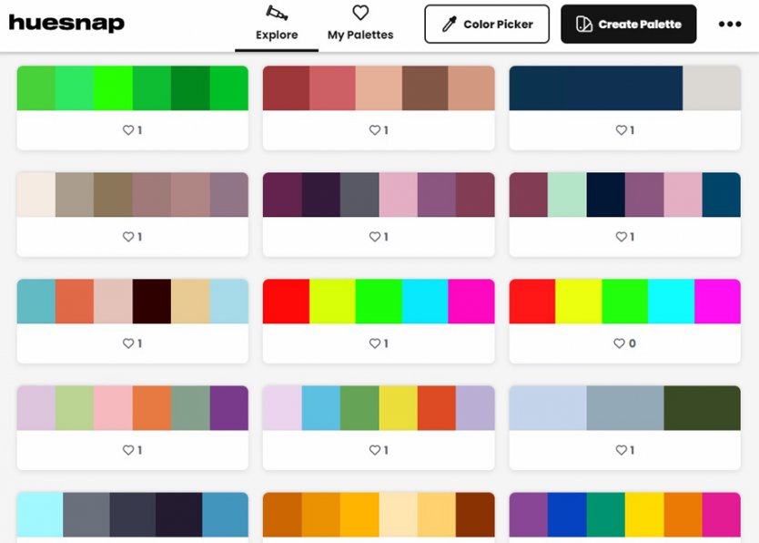Image resolution: width=759 pixels, height=543 pixels.
Task: Like the all-green shades palette
Action: tap(127, 130)
